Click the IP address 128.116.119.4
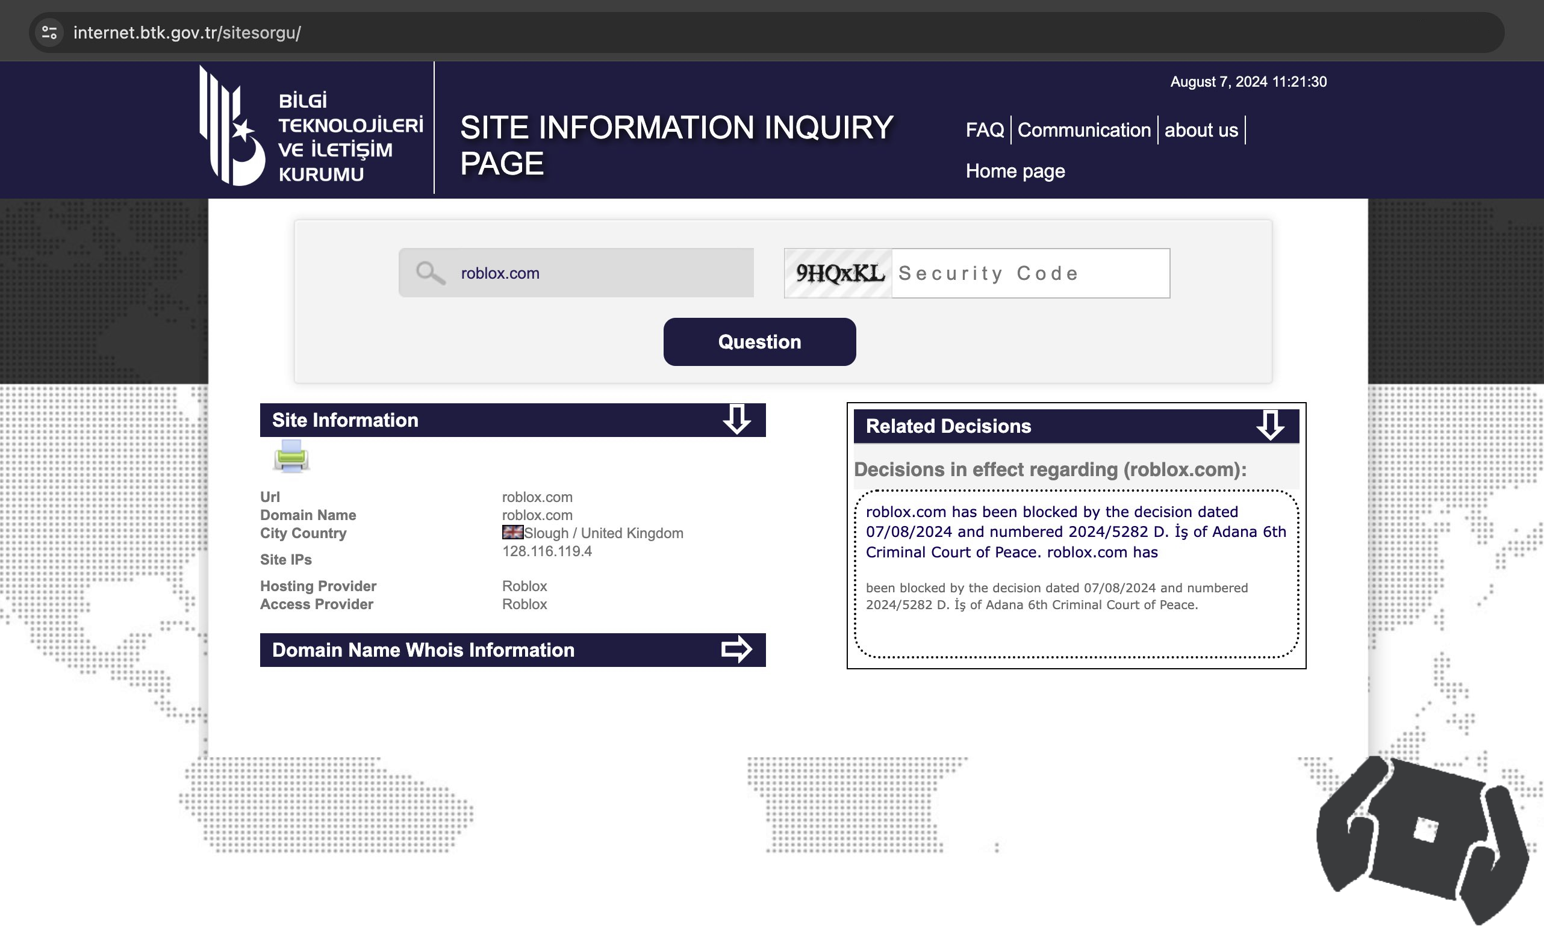 click(x=547, y=551)
